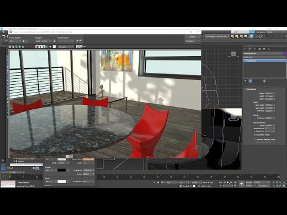Click the Clone Rendered Frame Window icon
This screenshot has height=215, width=287.
pyautogui.click(x=16, y=47)
